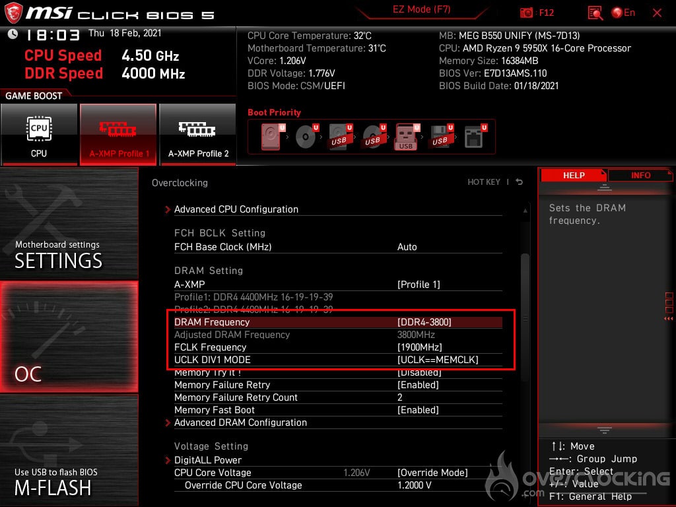Edit the FCH Base Clock Auto value
This screenshot has height=507, width=676.
(407, 247)
